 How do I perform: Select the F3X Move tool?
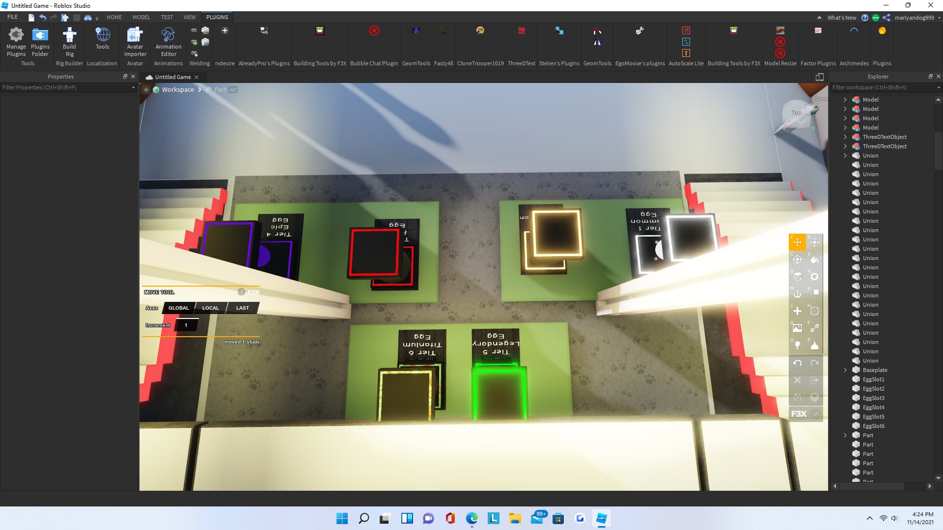click(797, 242)
